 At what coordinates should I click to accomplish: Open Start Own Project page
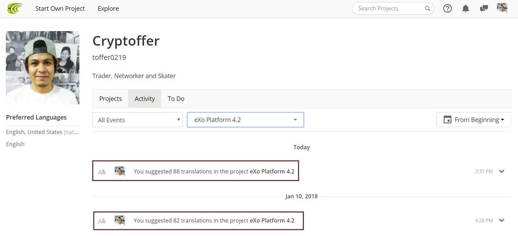60,9
